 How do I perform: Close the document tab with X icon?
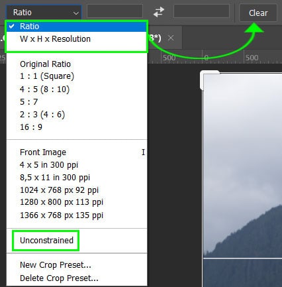coord(171,38)
